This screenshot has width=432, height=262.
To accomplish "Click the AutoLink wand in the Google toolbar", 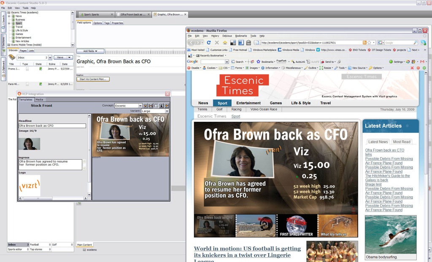I will 298,61.
